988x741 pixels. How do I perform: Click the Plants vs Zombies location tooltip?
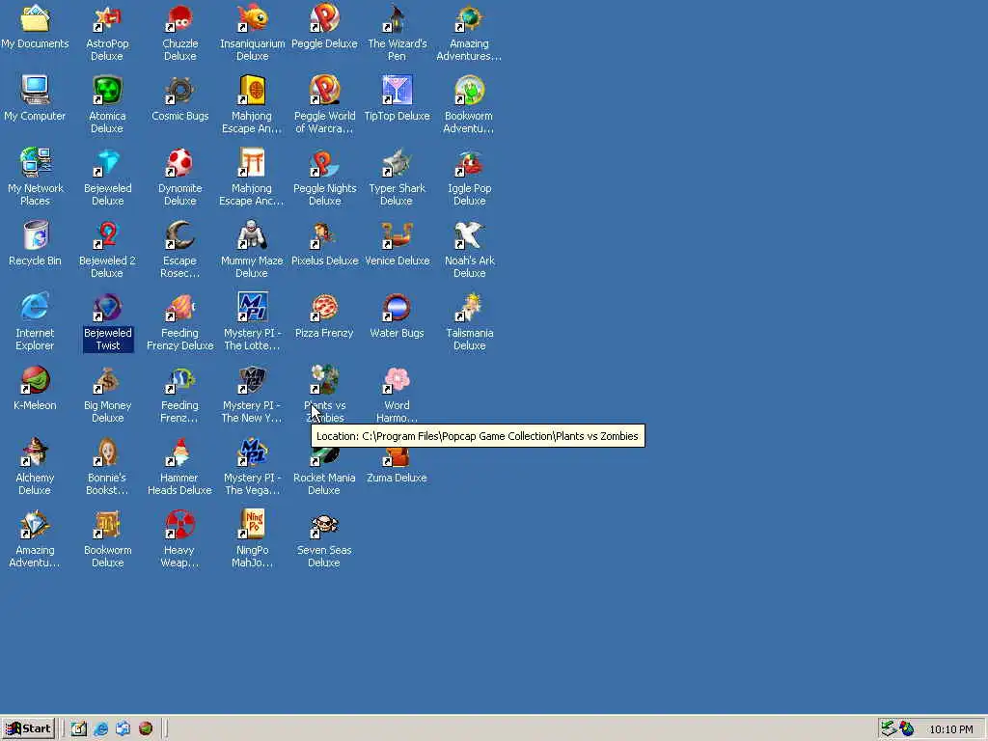pos(478,436)
